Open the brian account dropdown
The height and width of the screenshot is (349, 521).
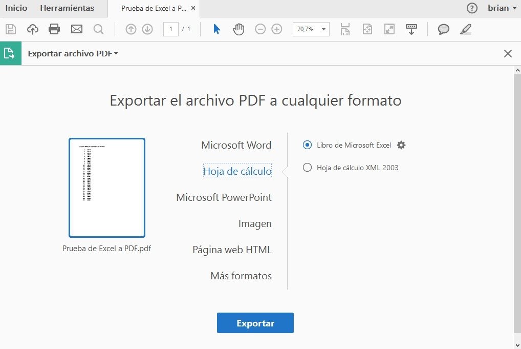(x=502, y=8)
